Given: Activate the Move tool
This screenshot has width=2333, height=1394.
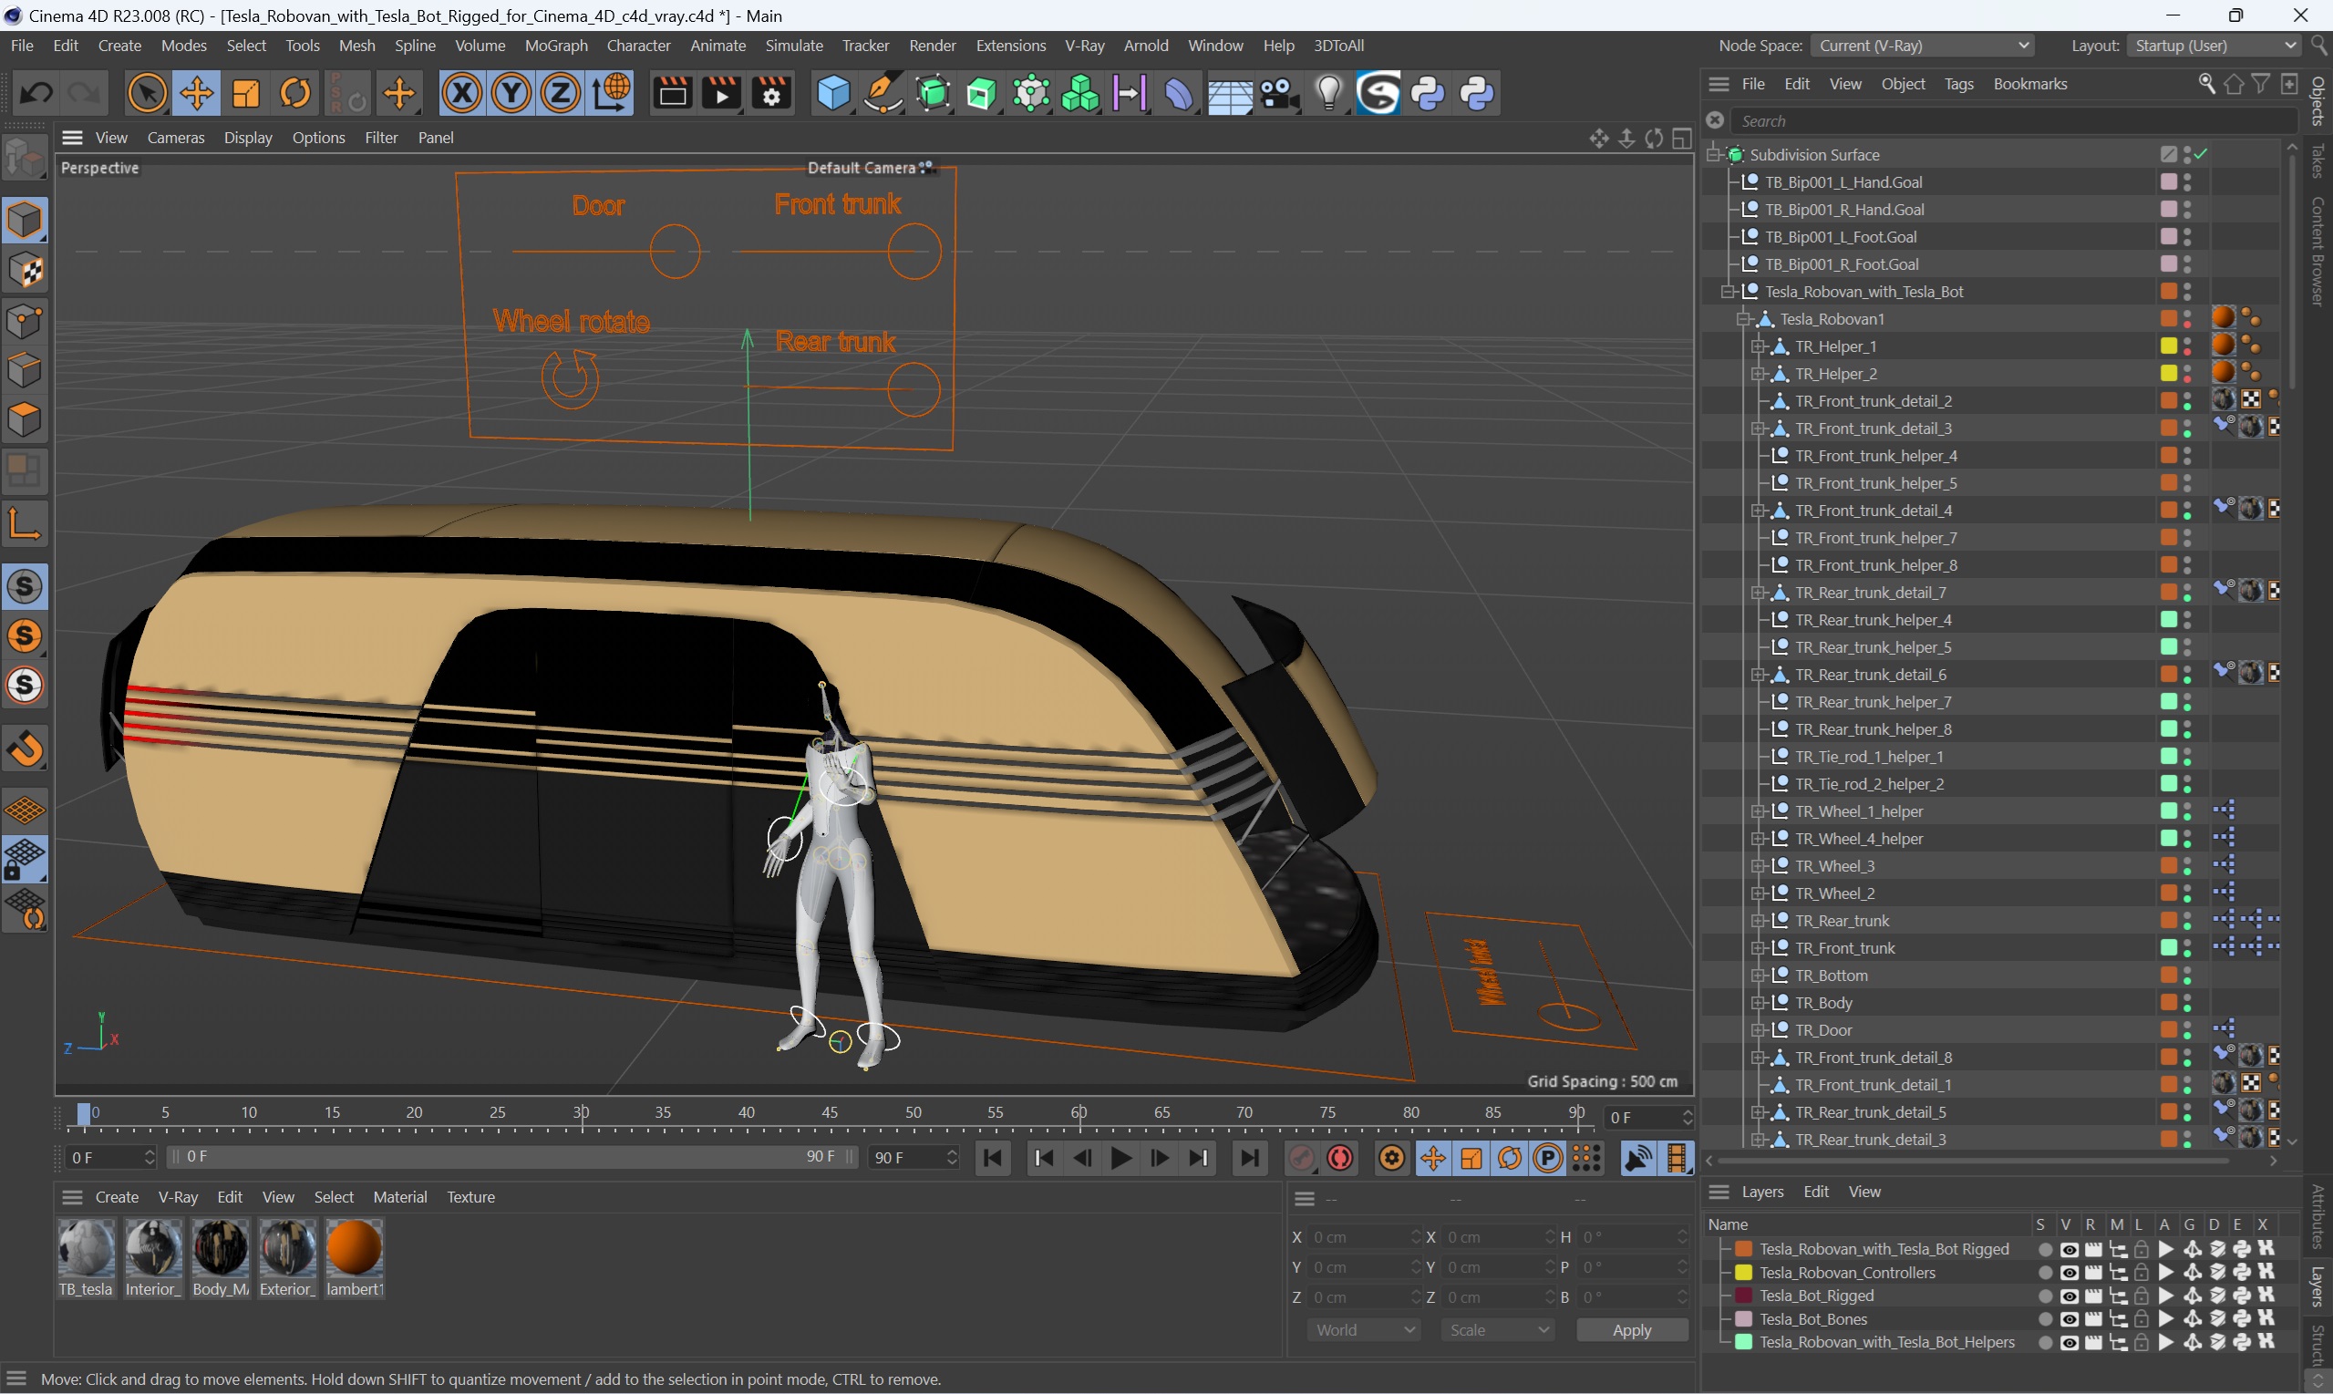Looking at the screenshot, I should click(x=196, y=93).
